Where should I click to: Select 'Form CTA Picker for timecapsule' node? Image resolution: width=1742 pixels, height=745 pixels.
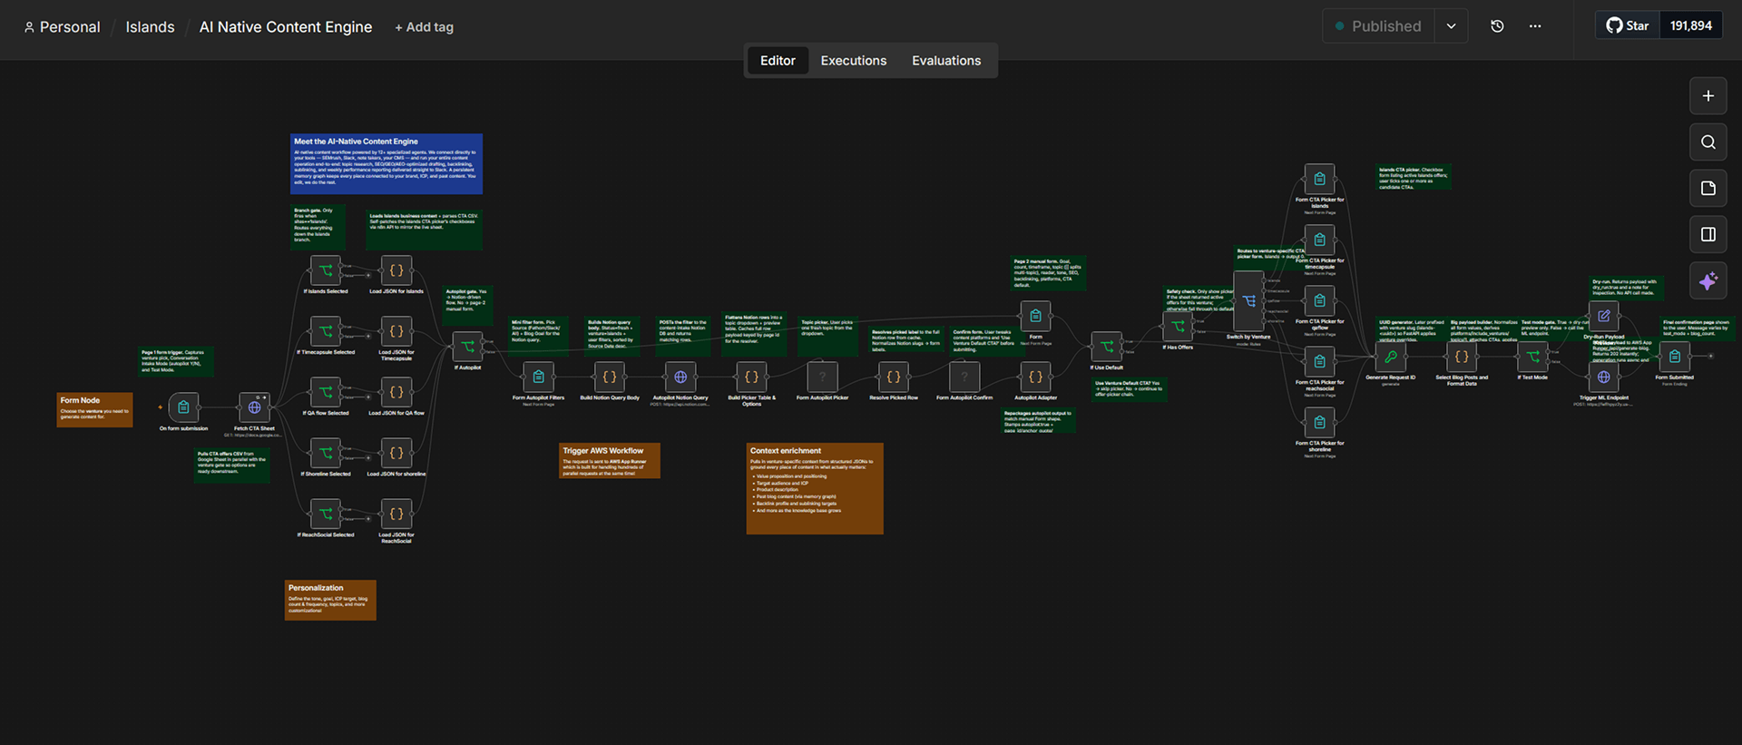tap(1320, 240)
